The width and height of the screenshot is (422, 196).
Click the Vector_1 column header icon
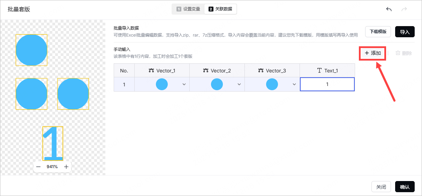coord(151,71)
